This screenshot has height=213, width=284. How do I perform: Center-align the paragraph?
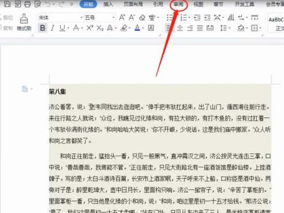[180, 28]
